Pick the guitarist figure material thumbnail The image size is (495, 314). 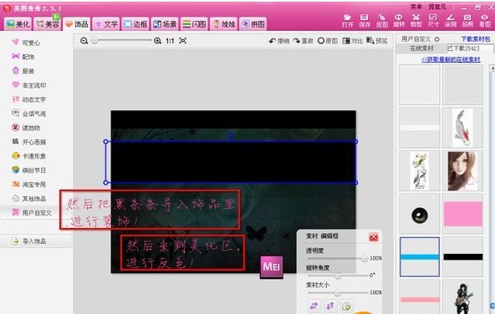tap(462, 297)
